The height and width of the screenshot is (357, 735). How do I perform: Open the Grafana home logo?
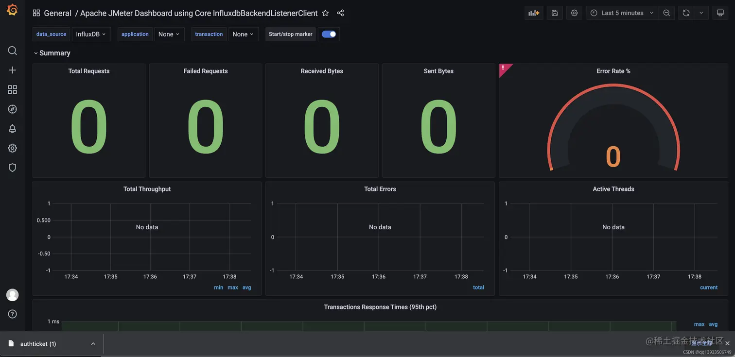12,10
